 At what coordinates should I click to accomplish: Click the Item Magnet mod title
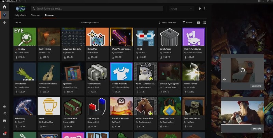(x=93, y=118)
